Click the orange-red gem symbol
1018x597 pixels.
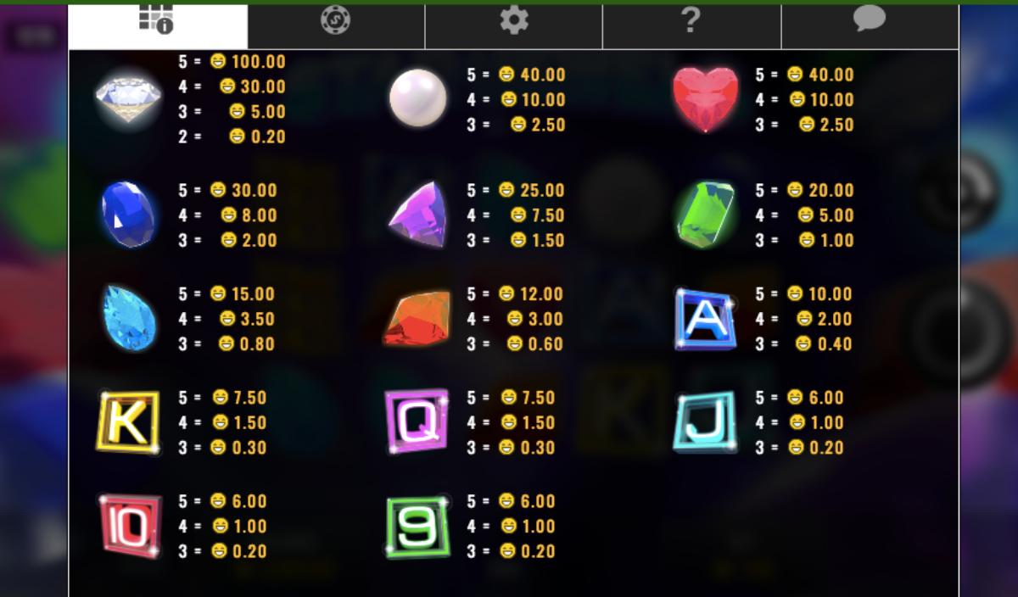(417, 319)
